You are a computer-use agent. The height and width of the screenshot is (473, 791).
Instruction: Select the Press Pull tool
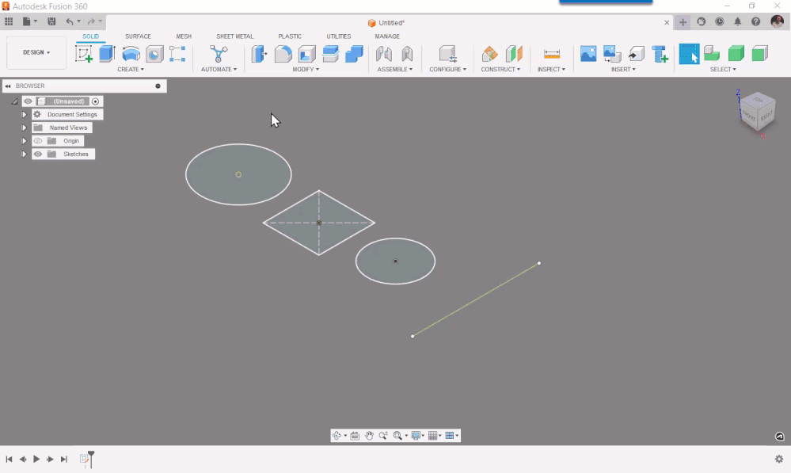[x=259, y=54]
